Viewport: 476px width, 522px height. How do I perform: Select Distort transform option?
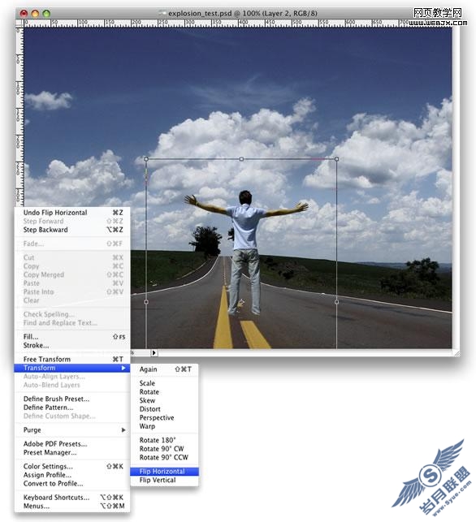pyautogui.click(x=165, y=409)
